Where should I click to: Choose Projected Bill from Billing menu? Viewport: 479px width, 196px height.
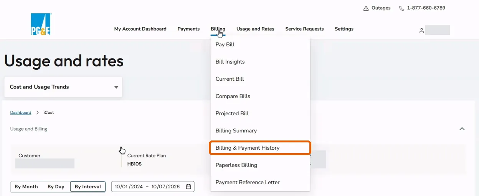pyautogui.click(x=260, y=113)
